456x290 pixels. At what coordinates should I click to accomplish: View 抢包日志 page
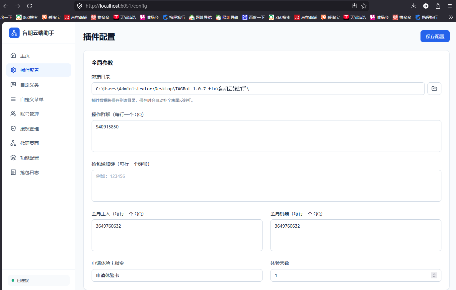point(38,172)
